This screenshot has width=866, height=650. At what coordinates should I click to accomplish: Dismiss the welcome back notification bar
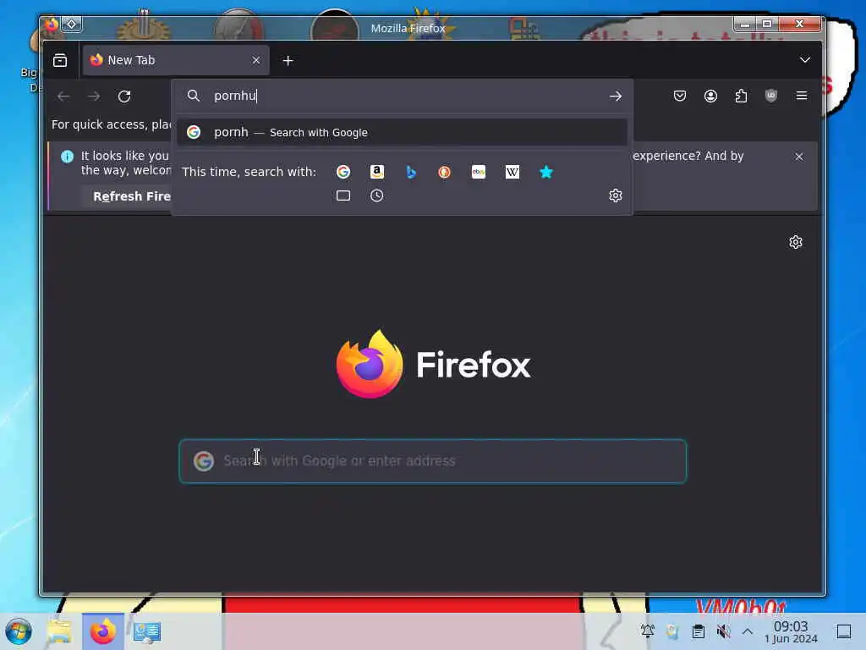[x=798, y=157]
